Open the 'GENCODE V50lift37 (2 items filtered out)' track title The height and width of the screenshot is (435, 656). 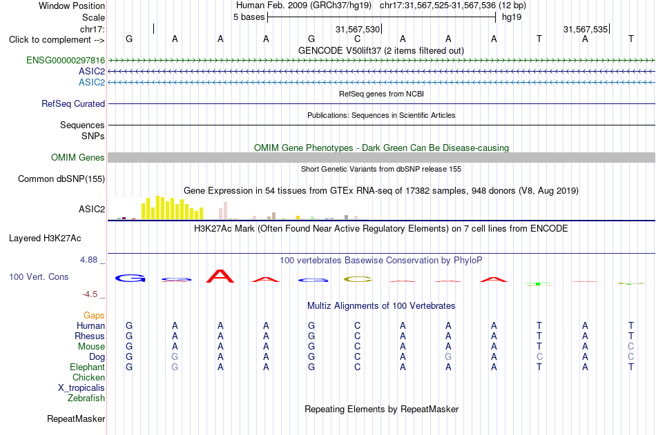[380, 50]
